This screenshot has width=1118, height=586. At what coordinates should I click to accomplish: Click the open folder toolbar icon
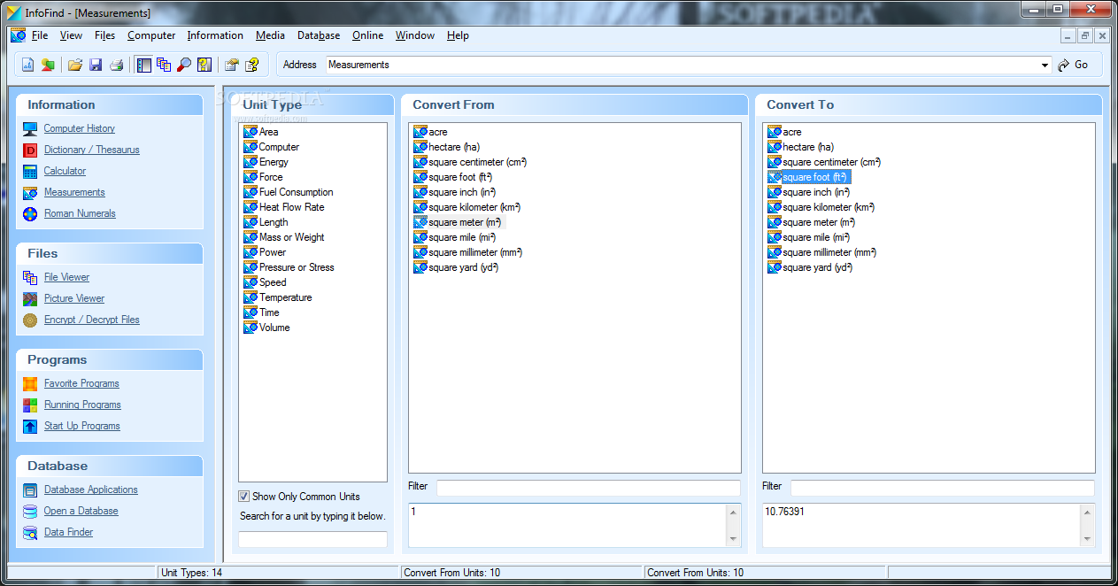tap(75, 65)
